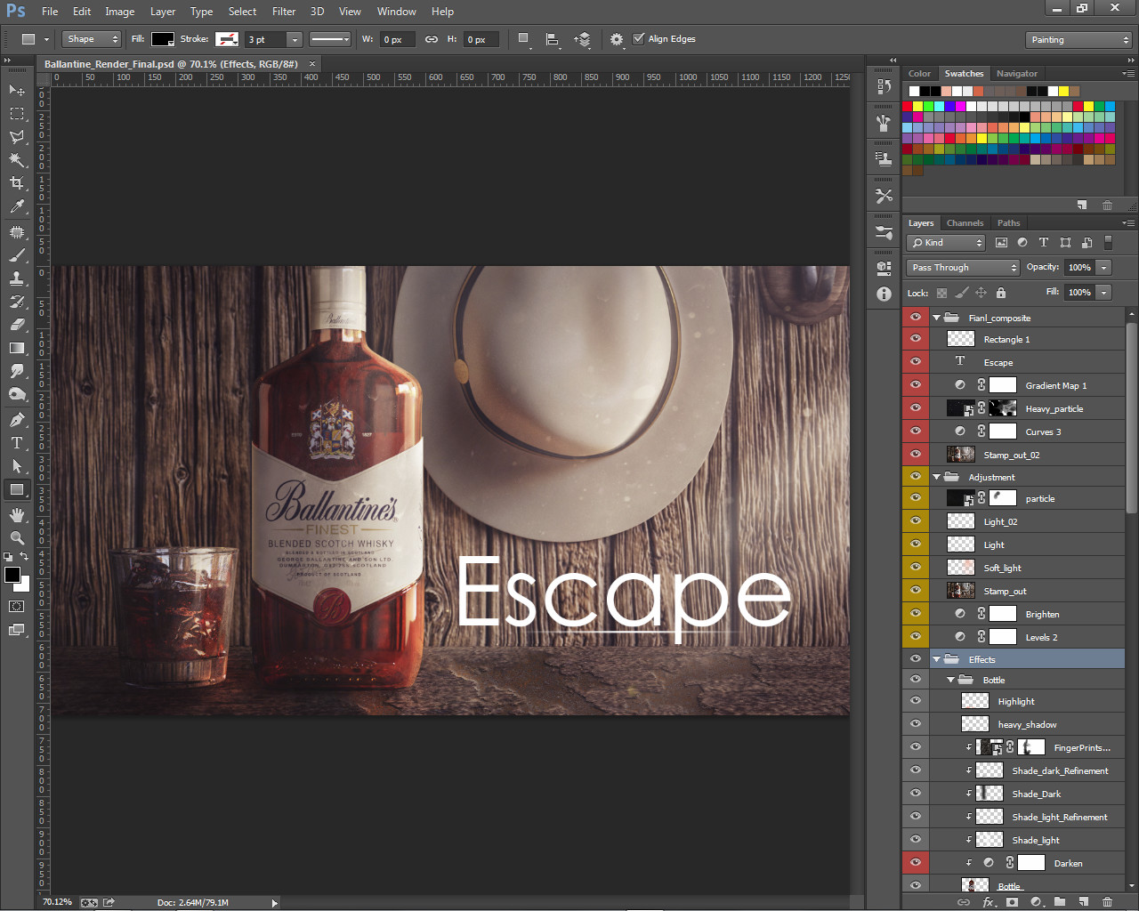1139x911 pixels.
Task: Switch to the Color tab
Action: click(x=919, y=74)
